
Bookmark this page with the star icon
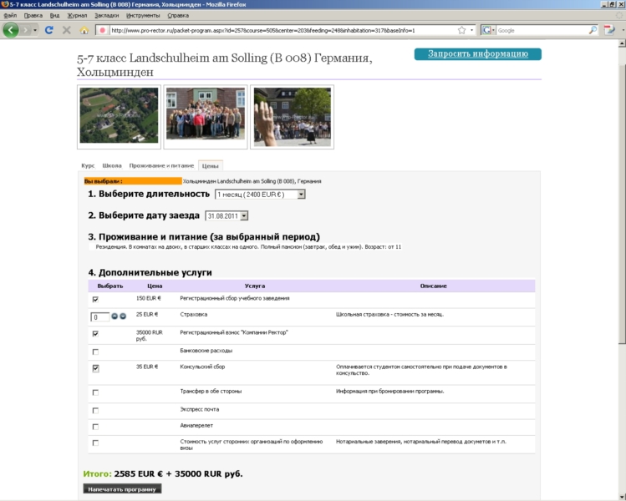[461, 30]
